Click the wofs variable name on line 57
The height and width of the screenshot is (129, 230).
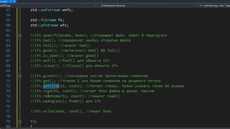pyautogui.click(x=66, y=10)
